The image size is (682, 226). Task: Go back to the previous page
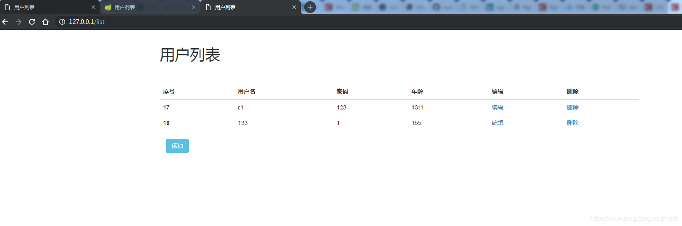pyautogui.click(x=5, y=22)
